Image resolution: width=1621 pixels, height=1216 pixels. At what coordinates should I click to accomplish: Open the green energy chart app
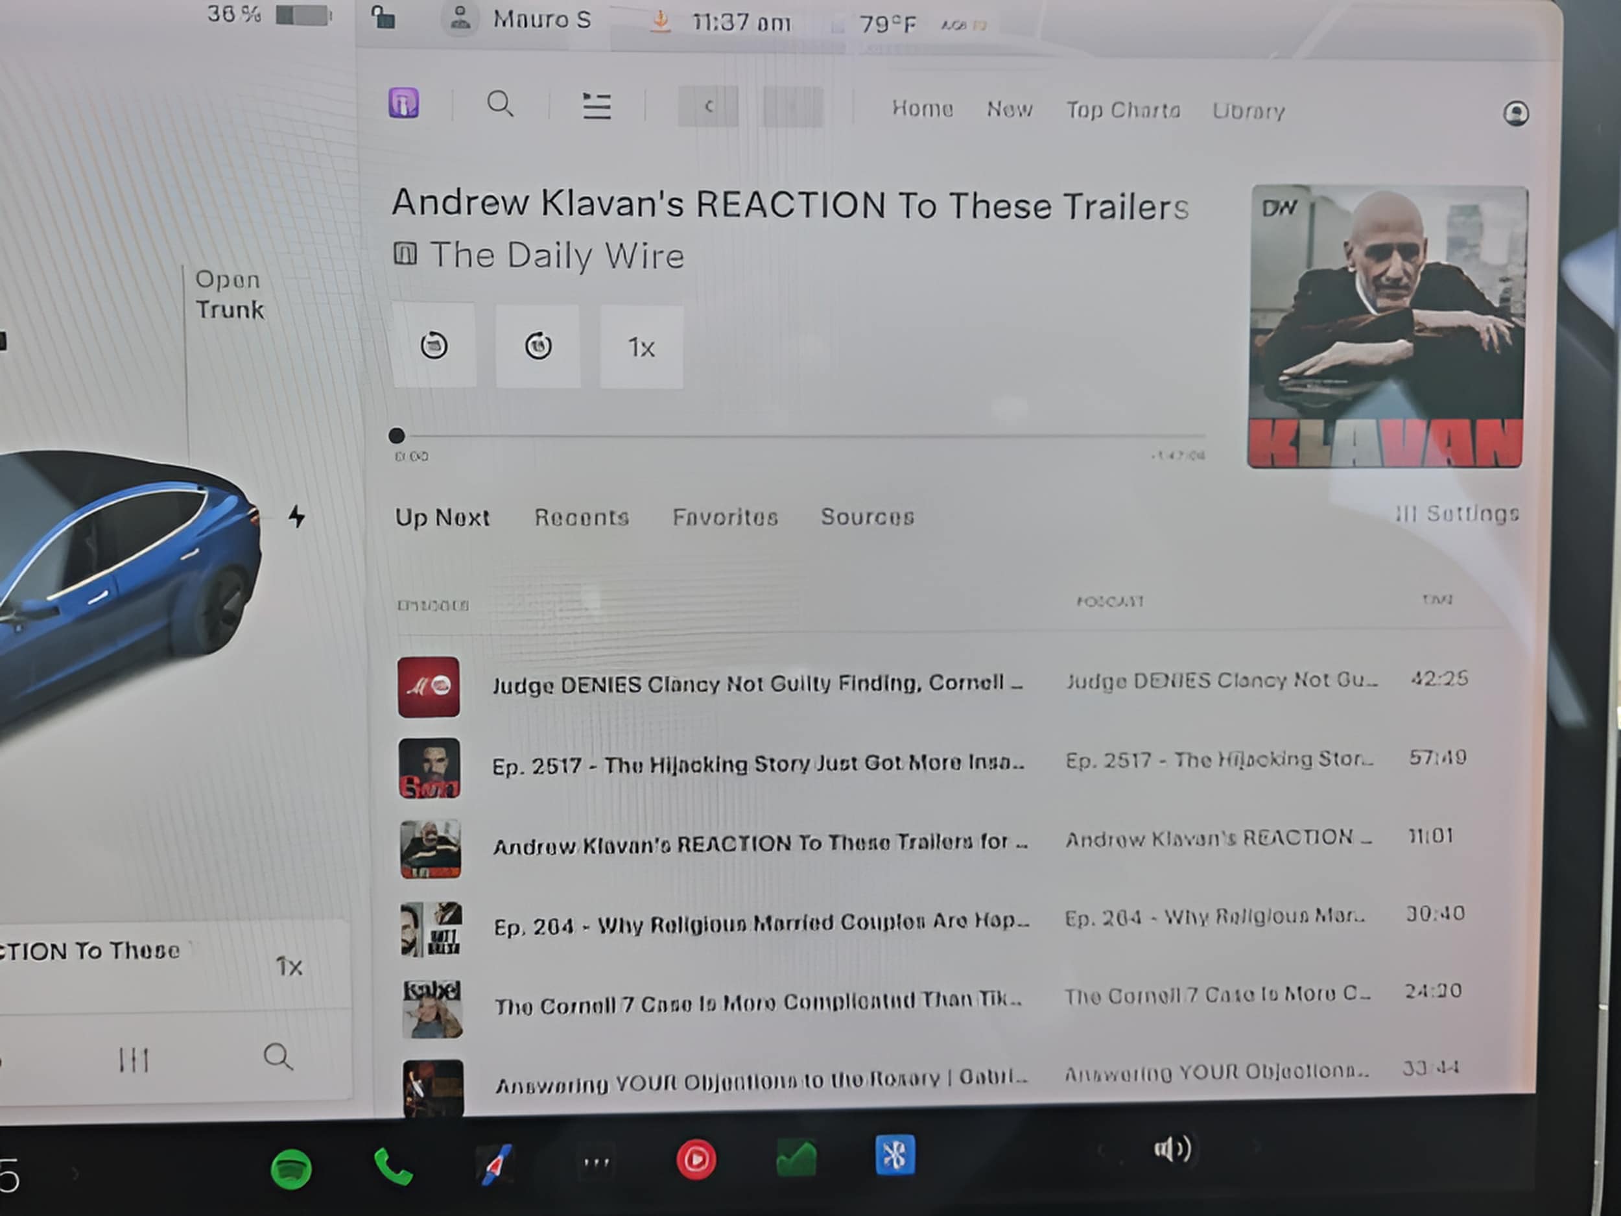point(797,1159)
